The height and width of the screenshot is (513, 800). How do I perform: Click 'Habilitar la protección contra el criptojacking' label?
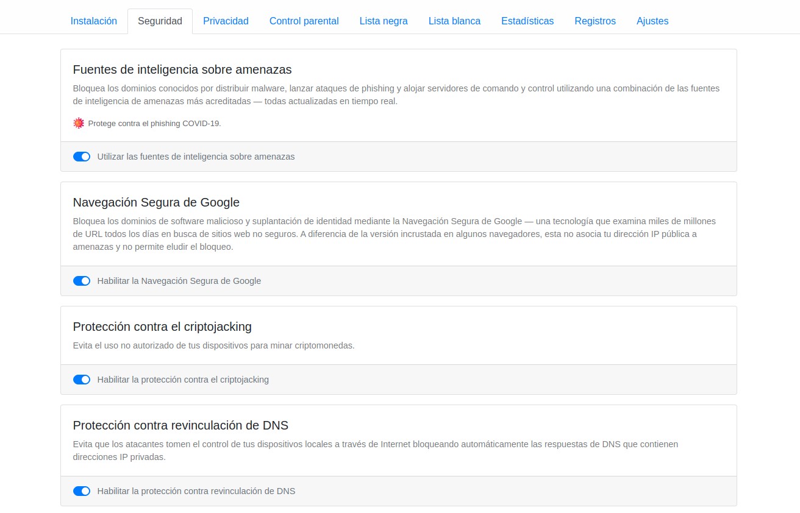coord(183,380)
